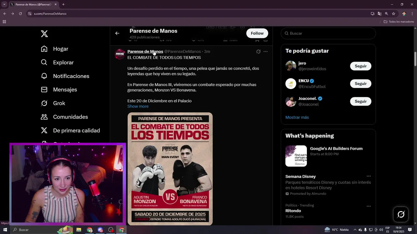Open File Explorer from the taskbar
Screen dimensions: 417x234
click(79, 230)
